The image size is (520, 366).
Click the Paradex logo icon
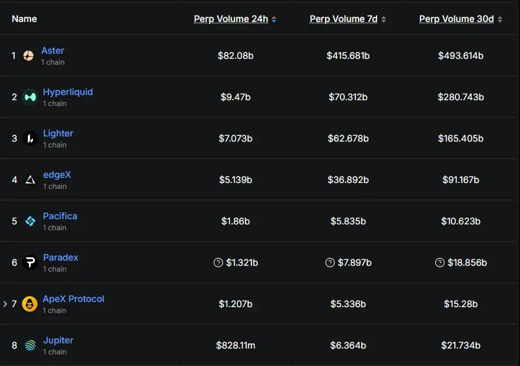[x=30, y=263]
